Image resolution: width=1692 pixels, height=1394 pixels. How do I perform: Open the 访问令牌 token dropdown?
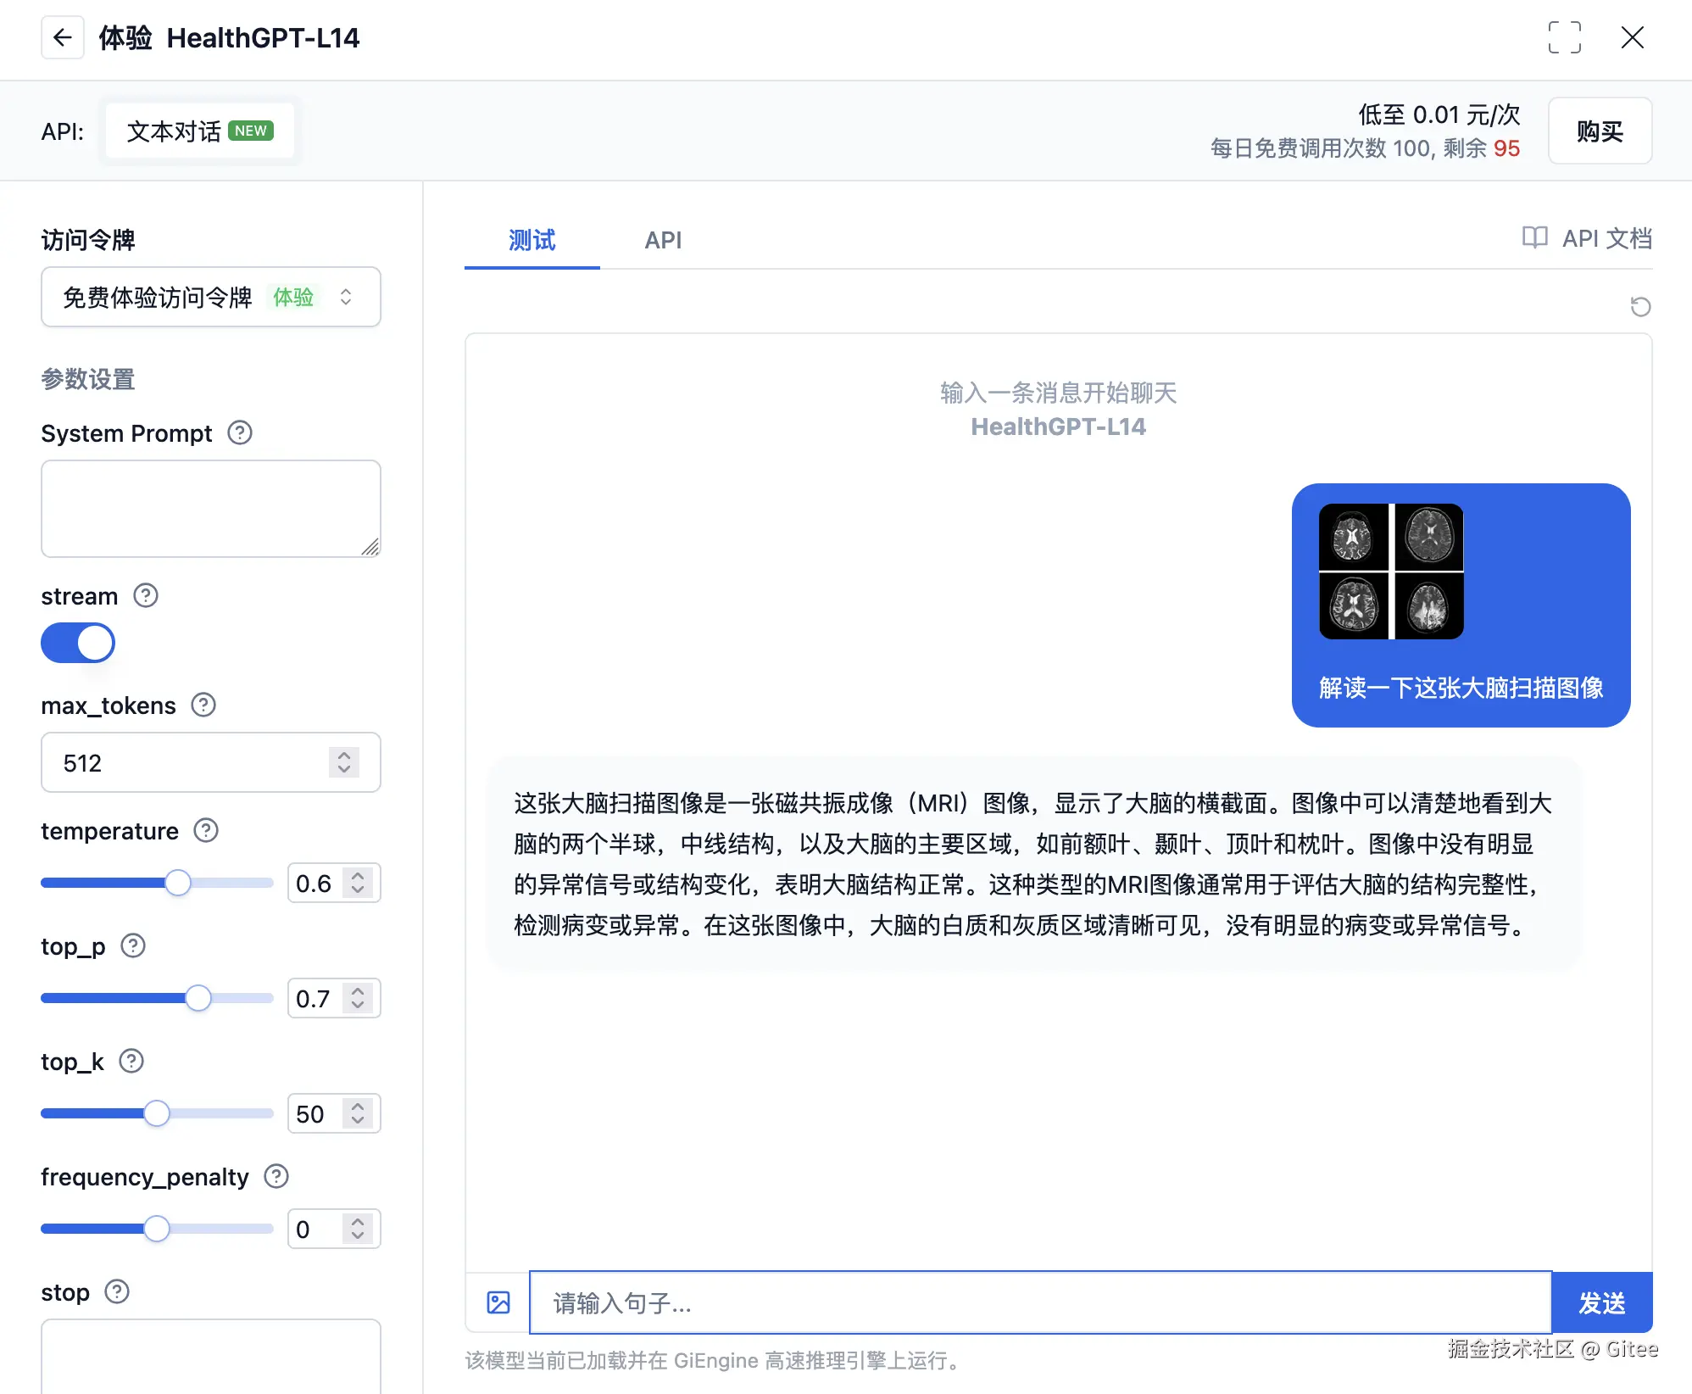click(x=210, y=297)
